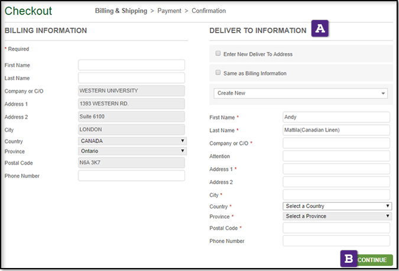Expand the billing Province Ontario dropdown
This screenshot has height=271, width=399.
pyautogui.click(x=132, y=151)
